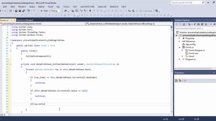Select App.config in Solution Explorer
216x121 pixels.
190,44
